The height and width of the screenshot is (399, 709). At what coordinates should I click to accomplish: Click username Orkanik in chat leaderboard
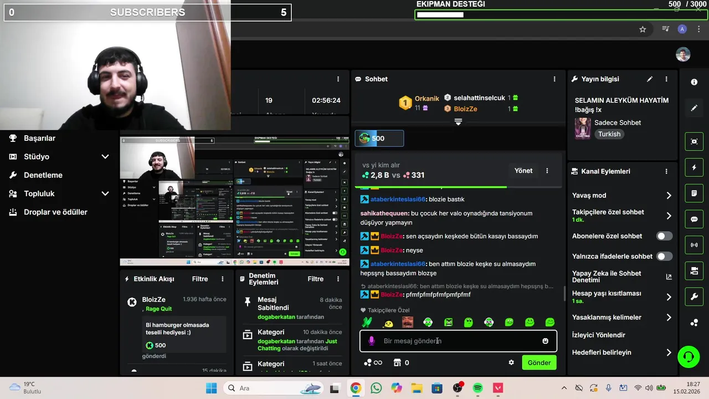tap(427, 99)
